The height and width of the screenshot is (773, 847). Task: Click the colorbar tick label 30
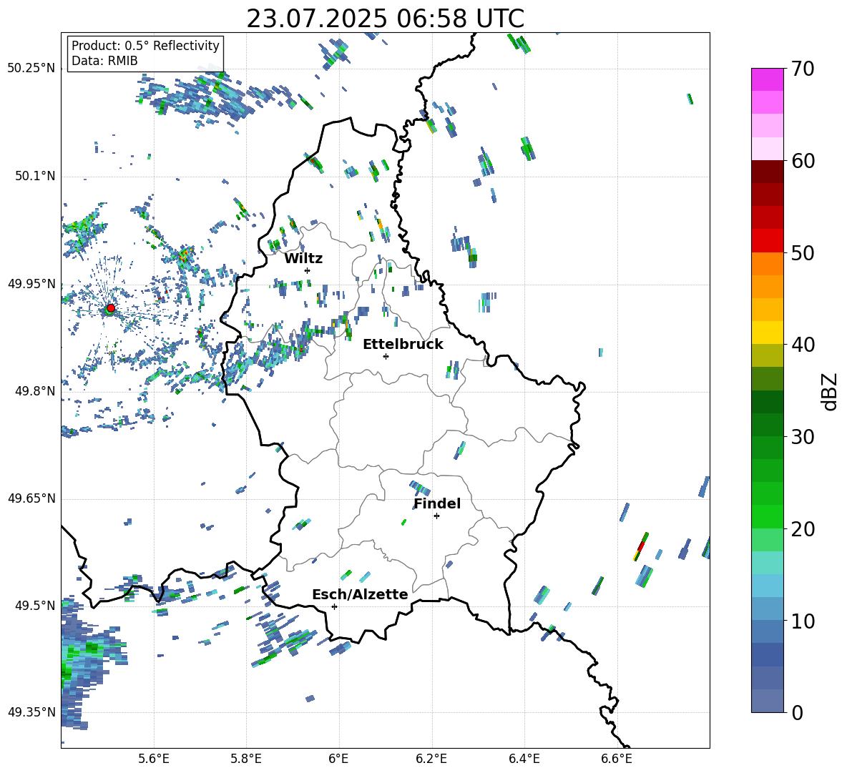(x=803, y=437)
